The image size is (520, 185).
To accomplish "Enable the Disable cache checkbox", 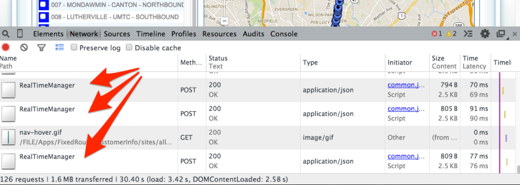I will 129,47.
